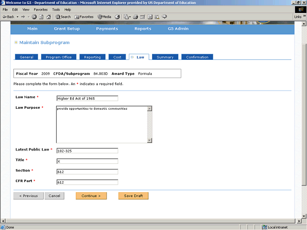Viewport: 307px width, 230px height.
Task: Open the Edit menu
Action: (x=15, y=10)
